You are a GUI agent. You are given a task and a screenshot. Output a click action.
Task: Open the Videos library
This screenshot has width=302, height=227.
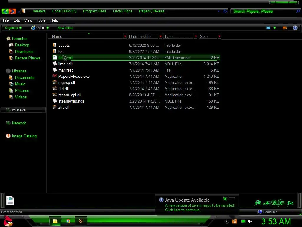coord(21,97)
